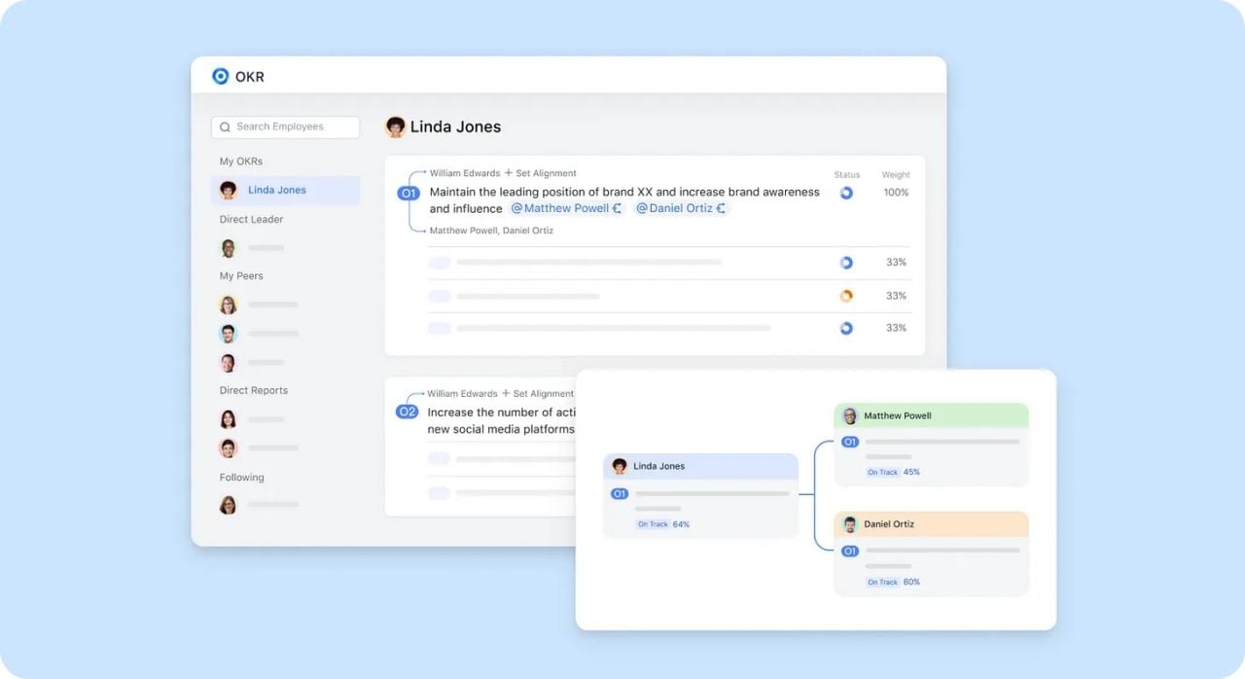
Task: Click the orange status ring on second key result
Action: click(x=846, y=296)
